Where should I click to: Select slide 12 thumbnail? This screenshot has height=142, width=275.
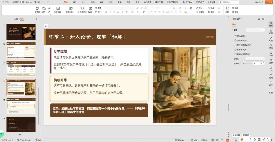click(x=21, y=50)
